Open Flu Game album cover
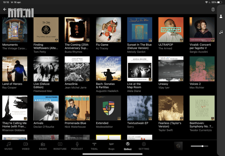Screen dimensions: 225x156 pos(109,30)
